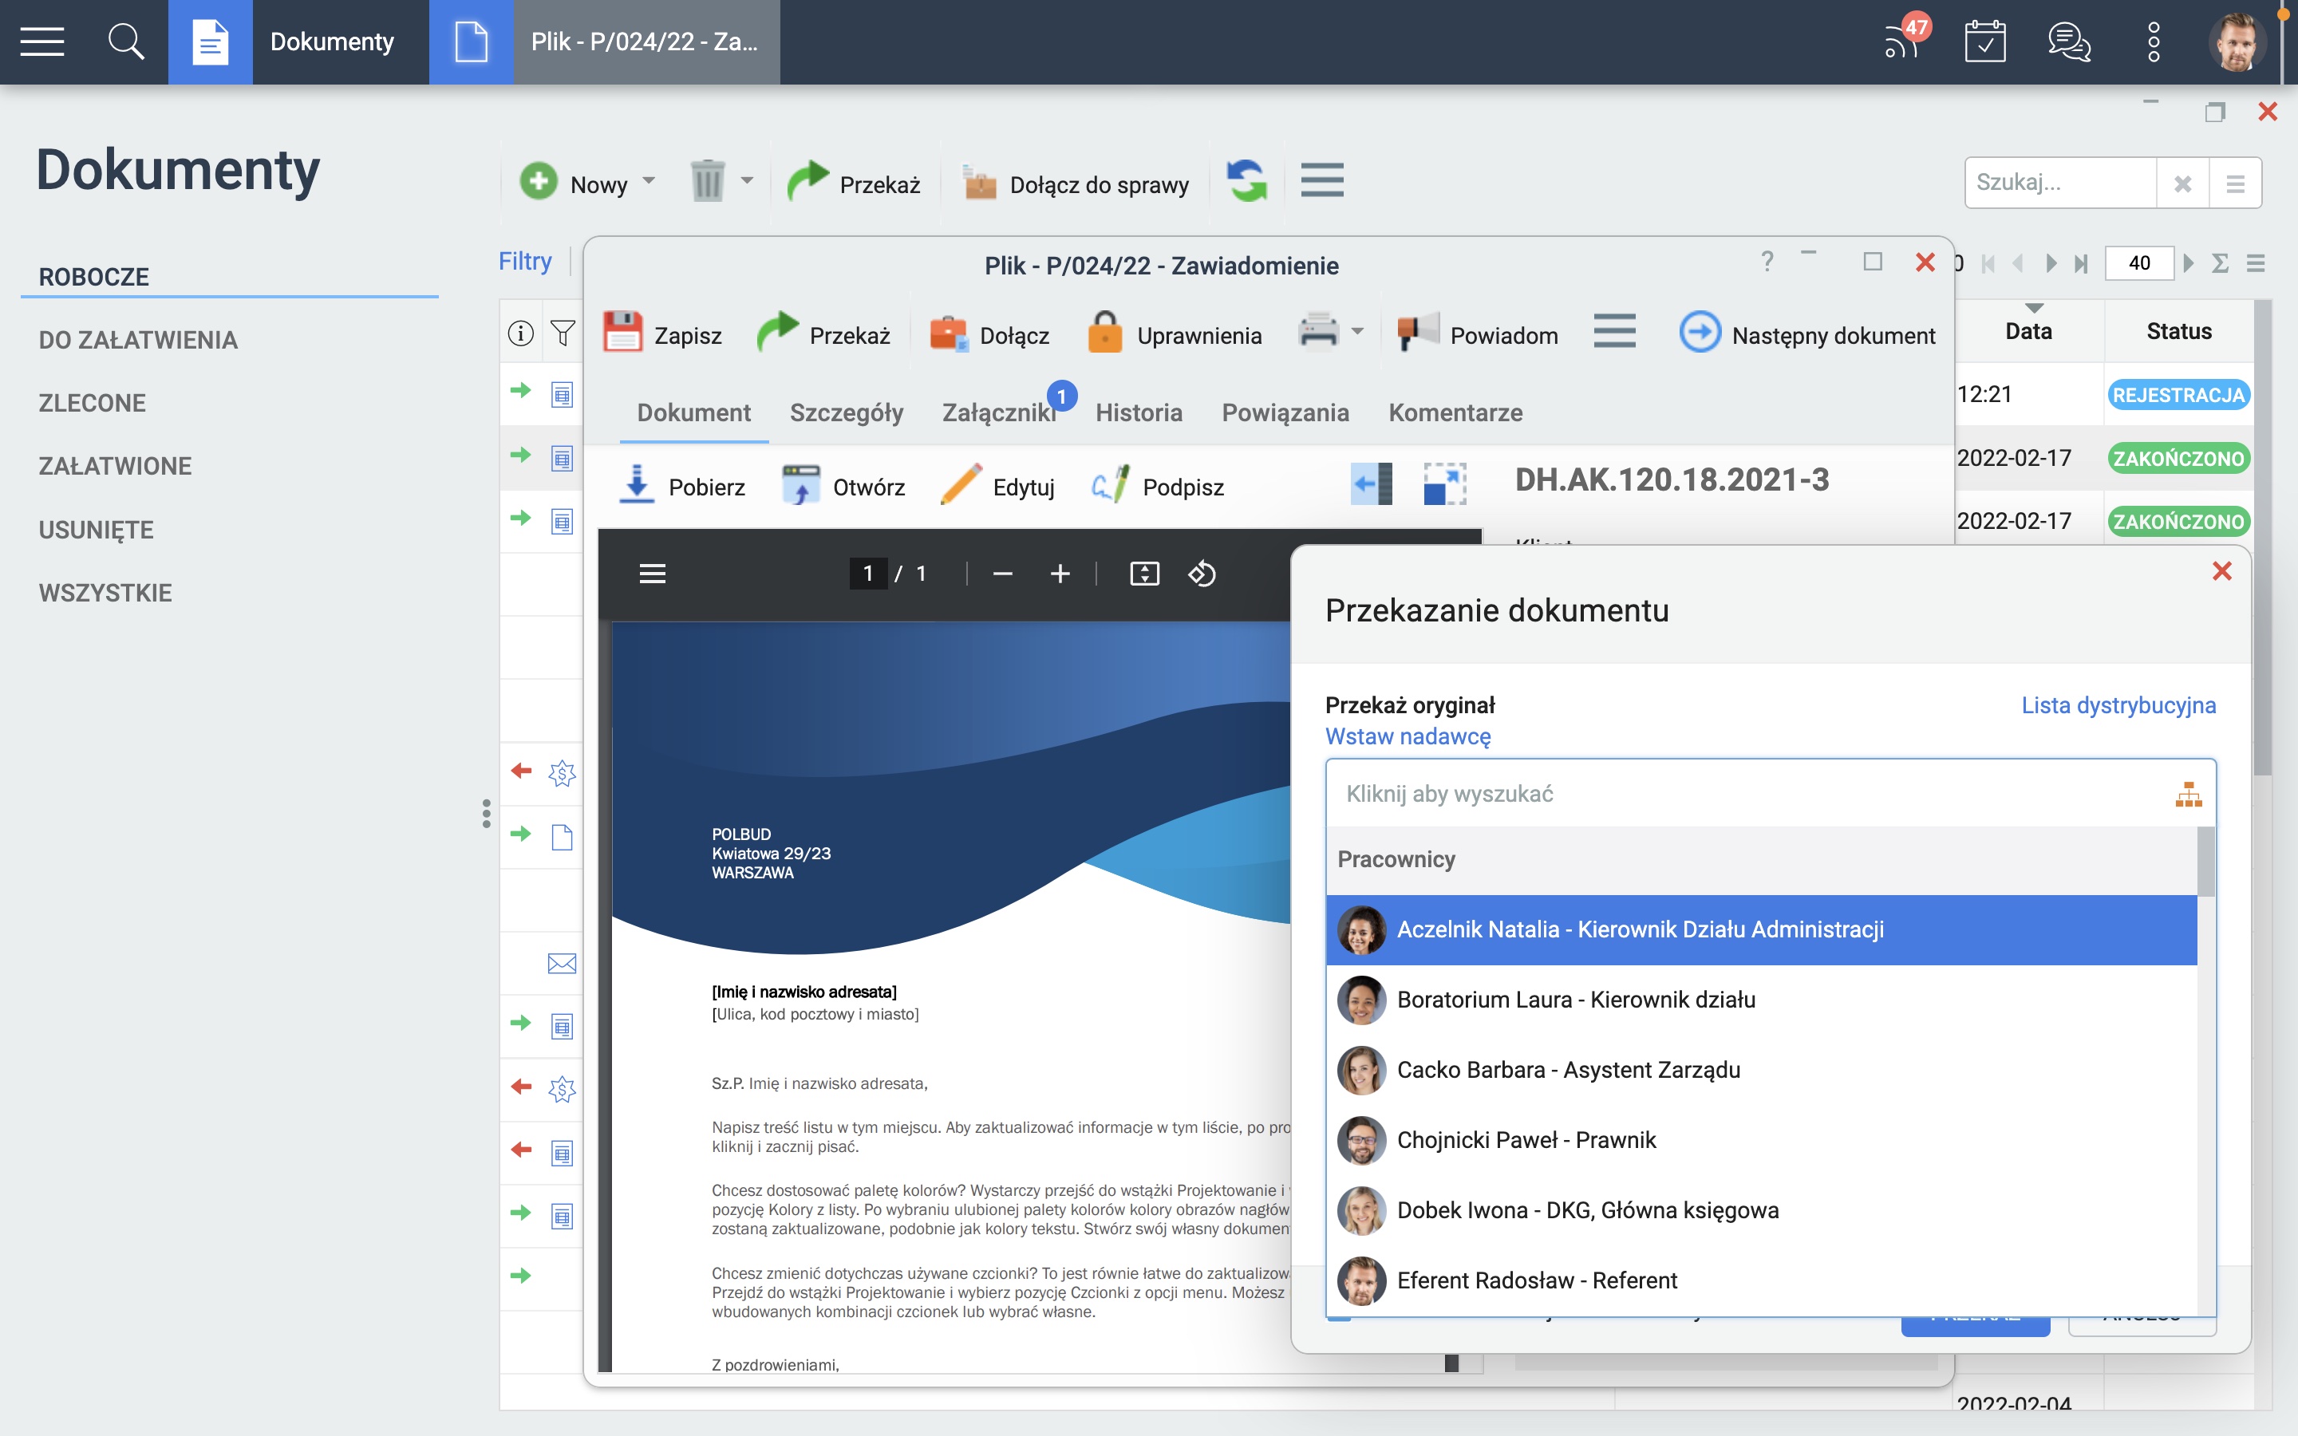Click the user profile avatar
This screenshot has height=1436, width=2298.
click(x=2237, y=41)
